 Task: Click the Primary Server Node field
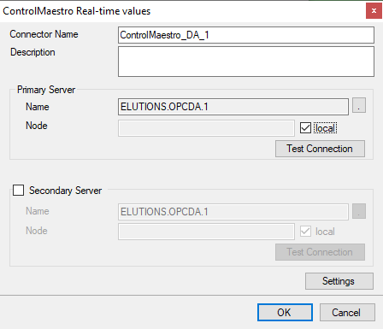coord(206,128)
